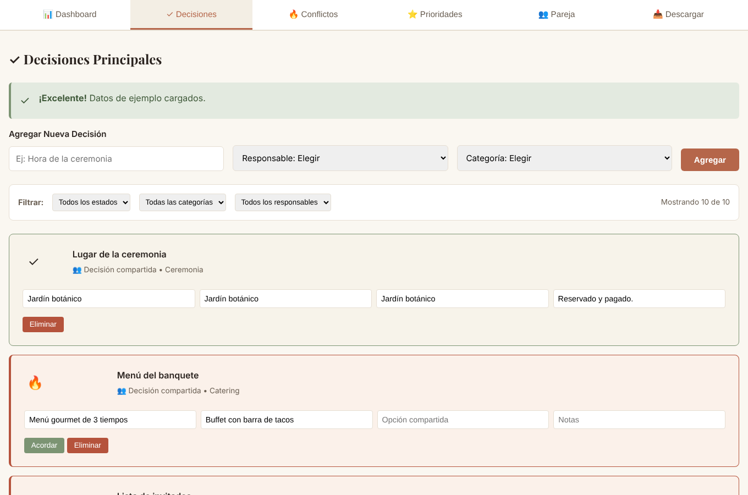Expand the 'Responsable: Elegir' dropdown

(x=340, y=158)
